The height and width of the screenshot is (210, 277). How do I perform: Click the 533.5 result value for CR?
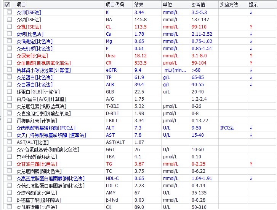point(141,63)
